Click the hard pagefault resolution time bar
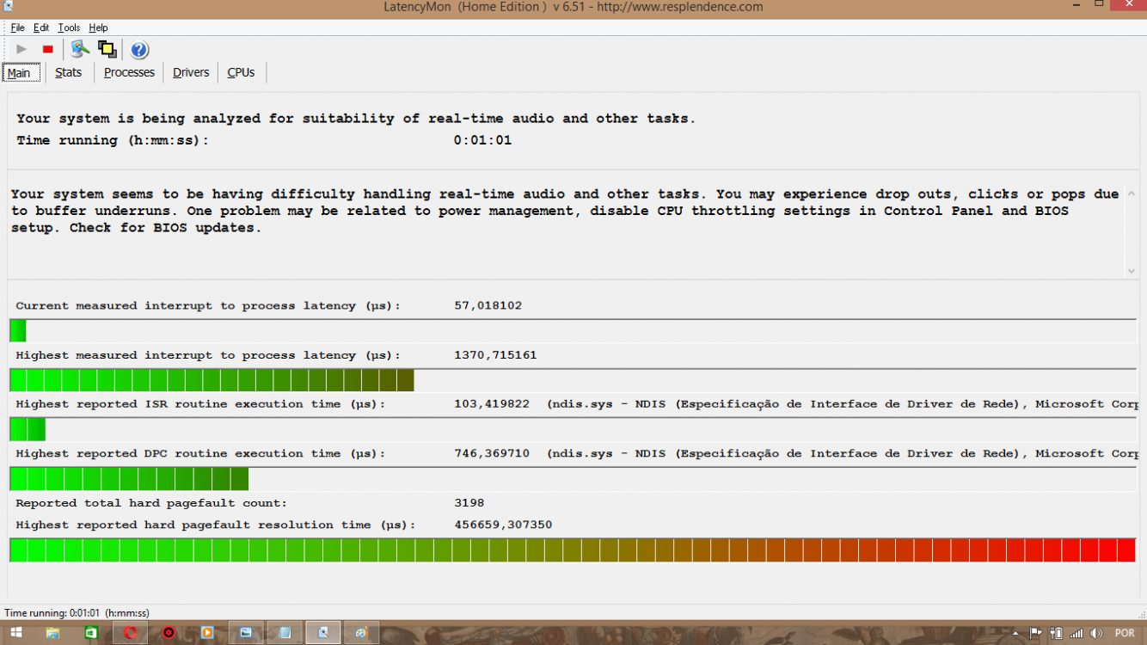Image resolution: width=1147 pixels, height=645 pixels. tap(573, 550)
